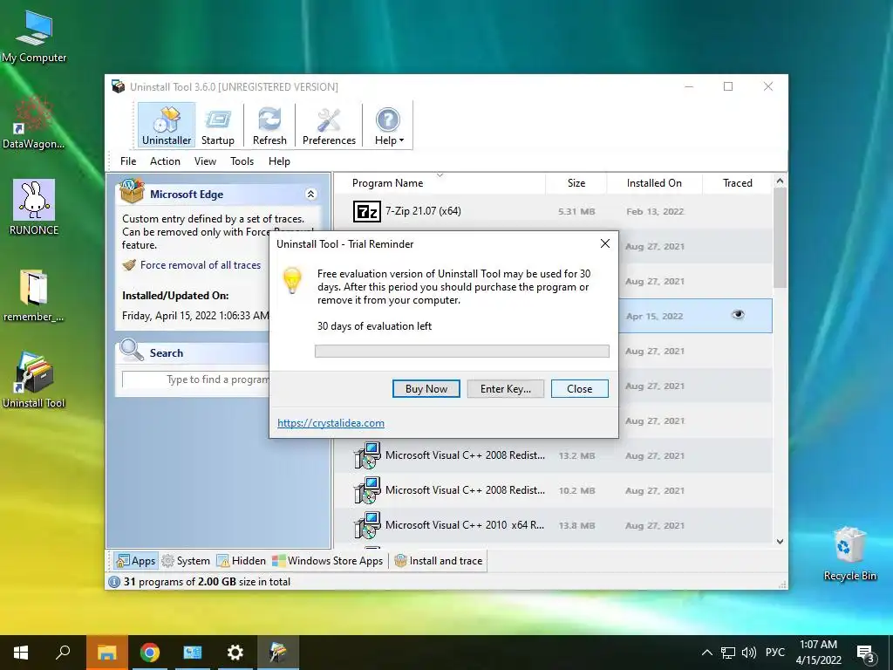Close Trial Reminder dialog with X

coord(605,243)
